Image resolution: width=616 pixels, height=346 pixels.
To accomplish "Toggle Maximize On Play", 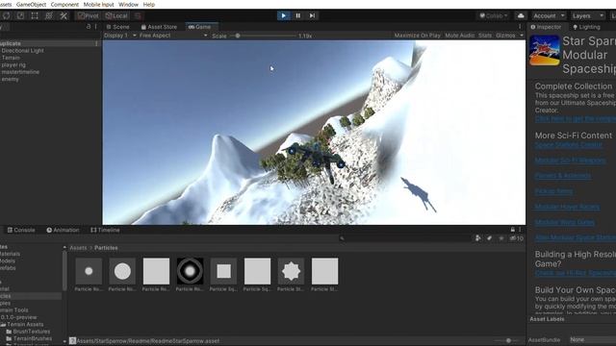I will coord(417,36).
